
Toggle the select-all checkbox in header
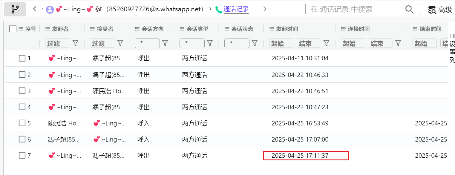click(13, 29)
